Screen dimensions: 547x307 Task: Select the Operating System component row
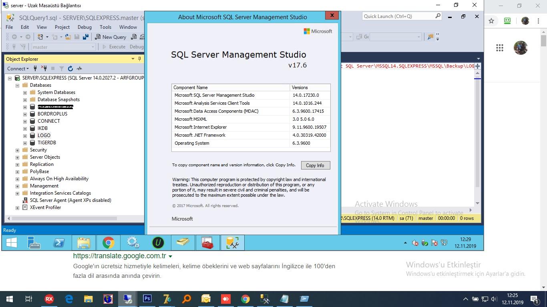pyautogui.click(x=251, y=143)
